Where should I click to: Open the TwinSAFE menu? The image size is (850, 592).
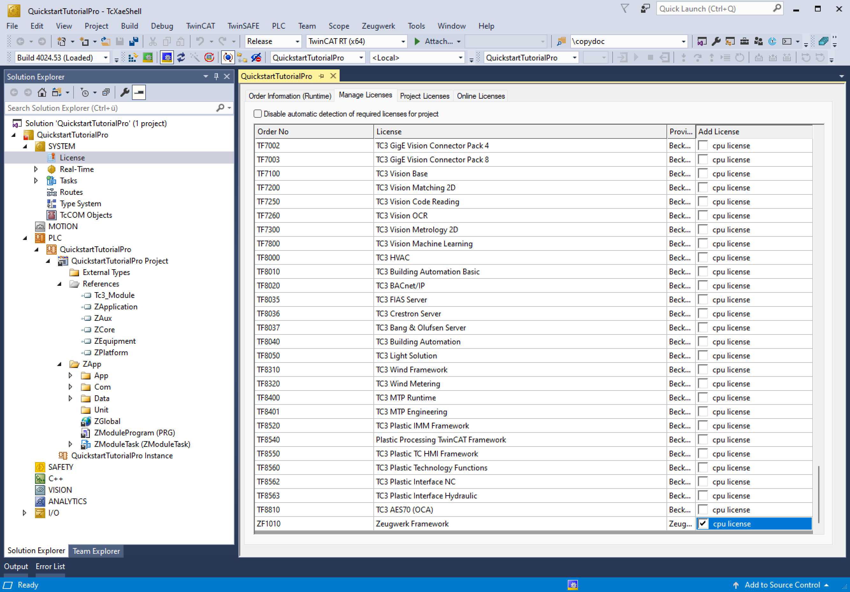click(x=243, y=26)
